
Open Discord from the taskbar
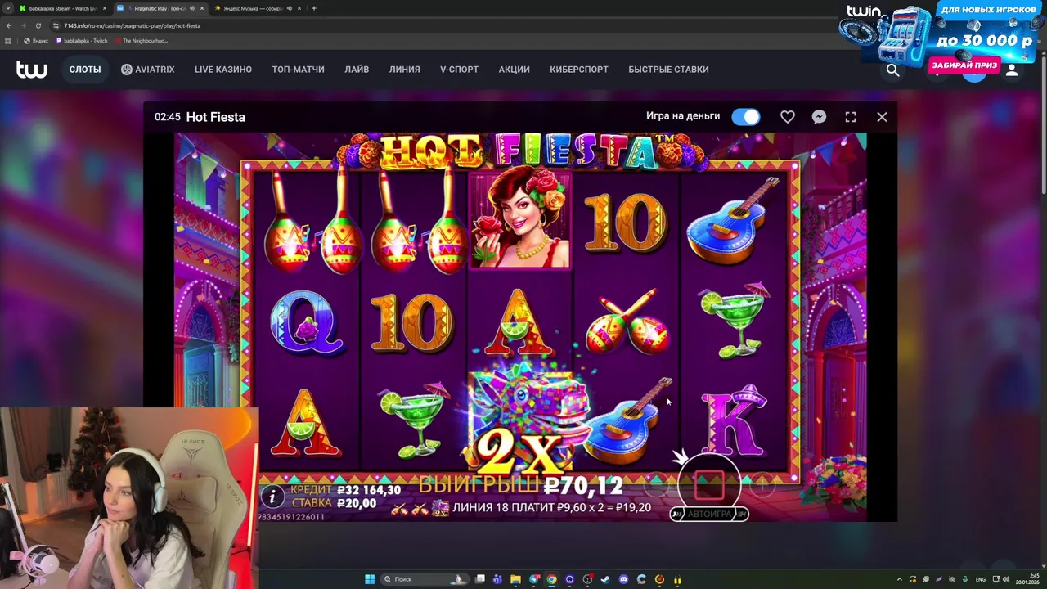[x=623, y=579]
